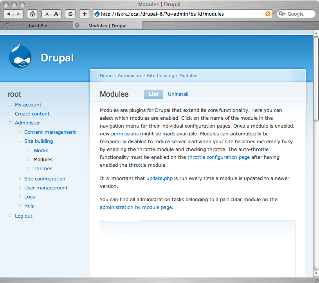This screenshot has width=319, height=283.
Task: Go to Home in the breadcrumb
Action: (x=106, y=76)
